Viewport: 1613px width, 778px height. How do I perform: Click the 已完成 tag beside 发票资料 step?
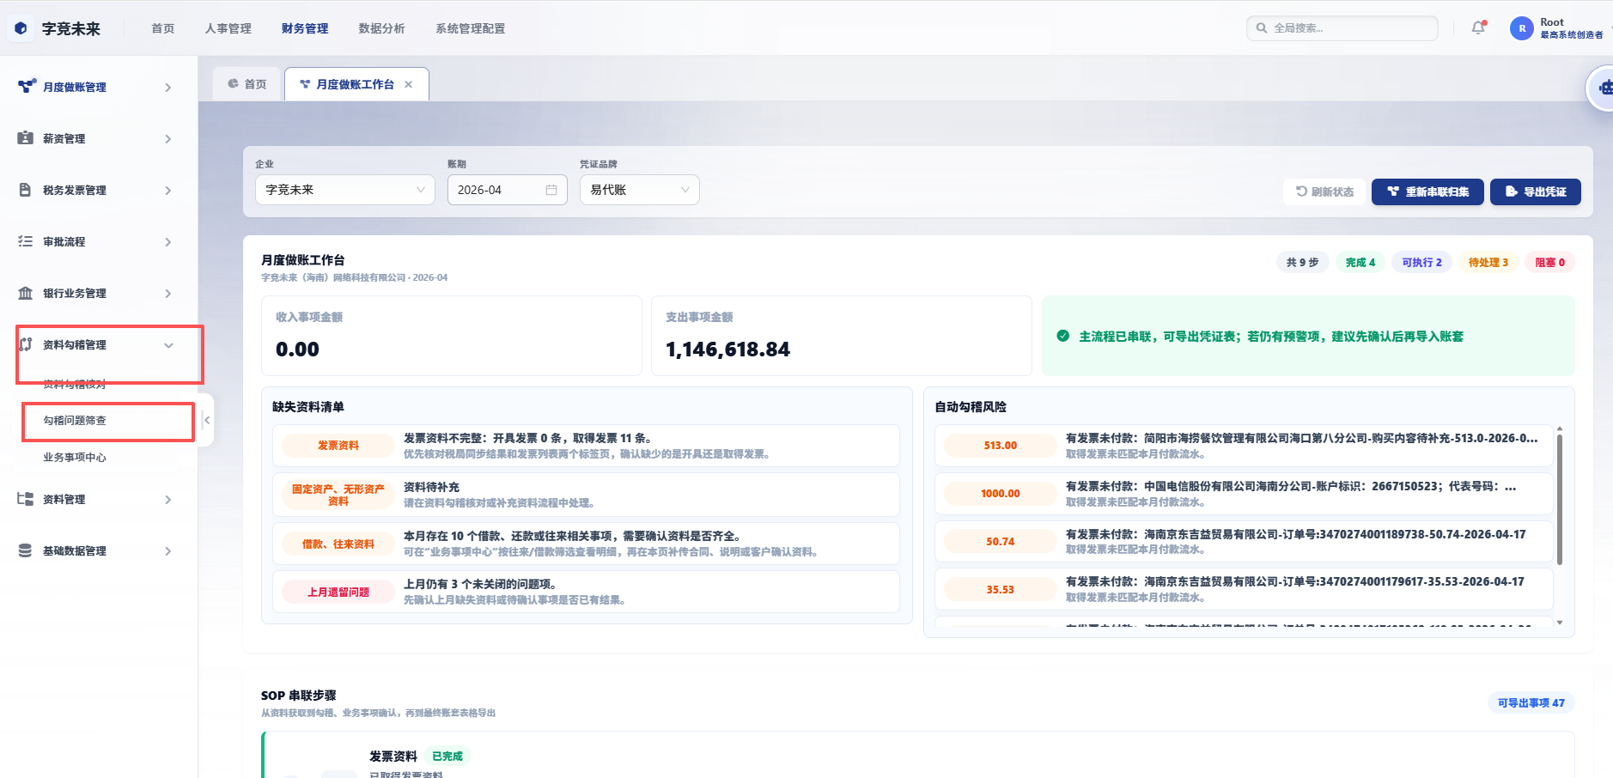pyautogui.click(x=447, y=757)
